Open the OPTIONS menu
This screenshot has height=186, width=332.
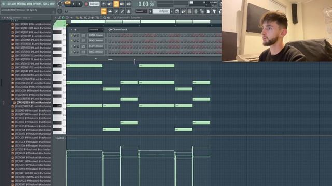(x=37, y=4)
